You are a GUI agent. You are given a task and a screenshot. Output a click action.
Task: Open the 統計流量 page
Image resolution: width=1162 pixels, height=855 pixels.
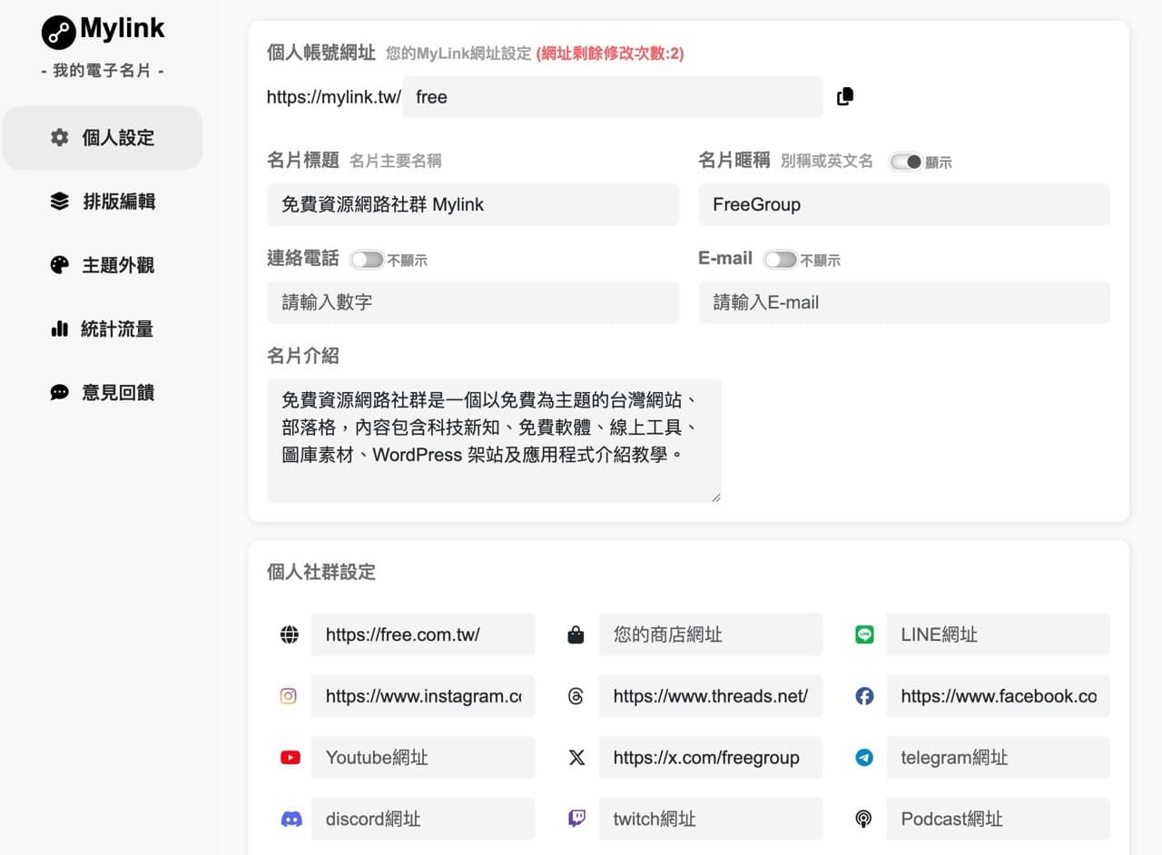pyautogui.click(x=103, y=329)
